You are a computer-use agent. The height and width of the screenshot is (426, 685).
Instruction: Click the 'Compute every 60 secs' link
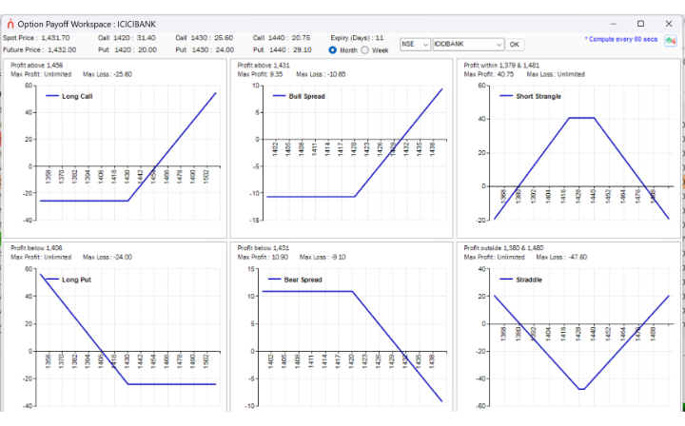tap(620, 39)
